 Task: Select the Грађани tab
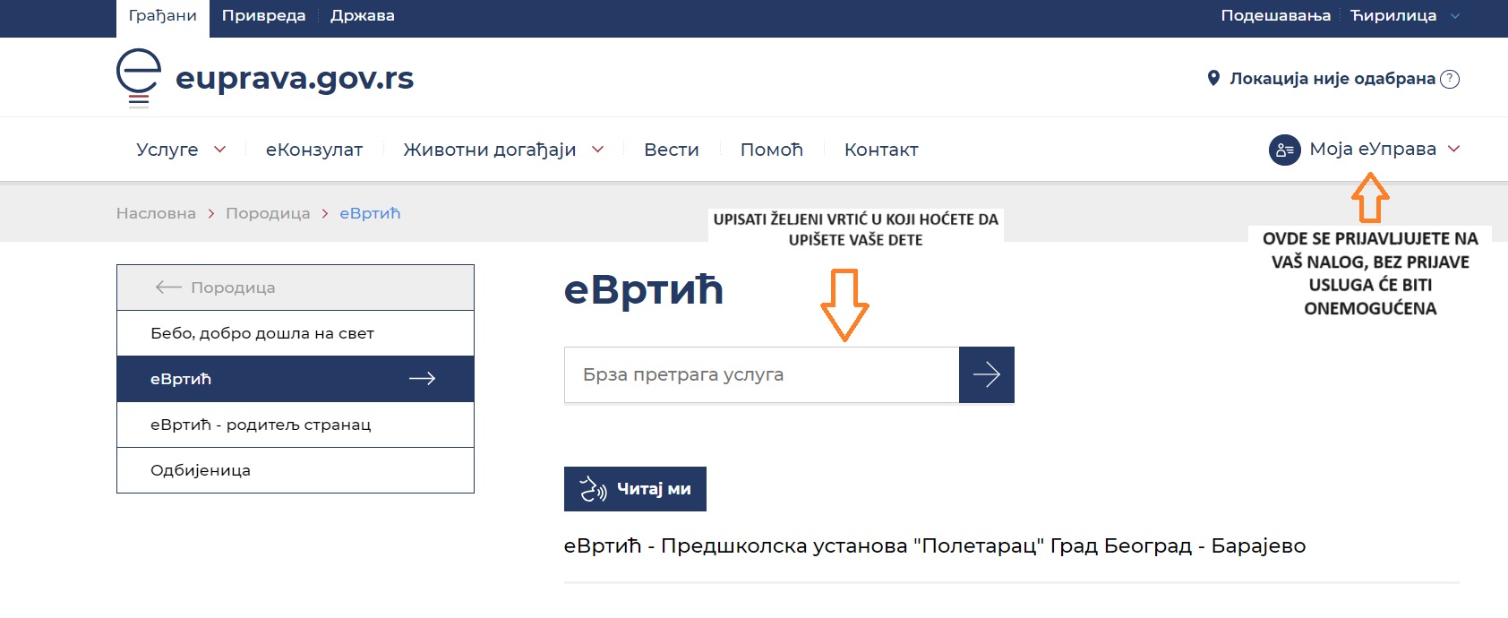(x=163, y=18)
